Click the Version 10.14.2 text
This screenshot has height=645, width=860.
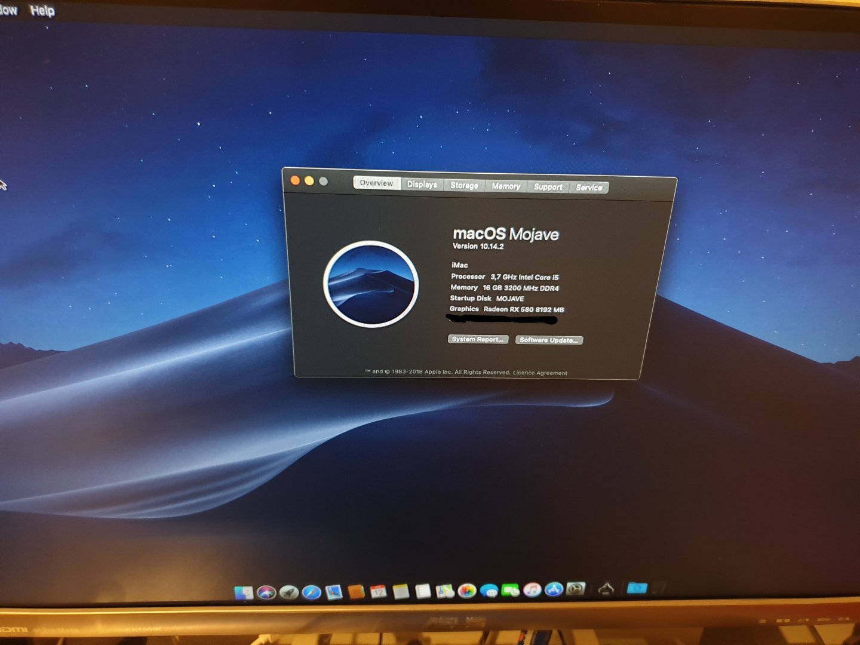(x=478, y=246)
